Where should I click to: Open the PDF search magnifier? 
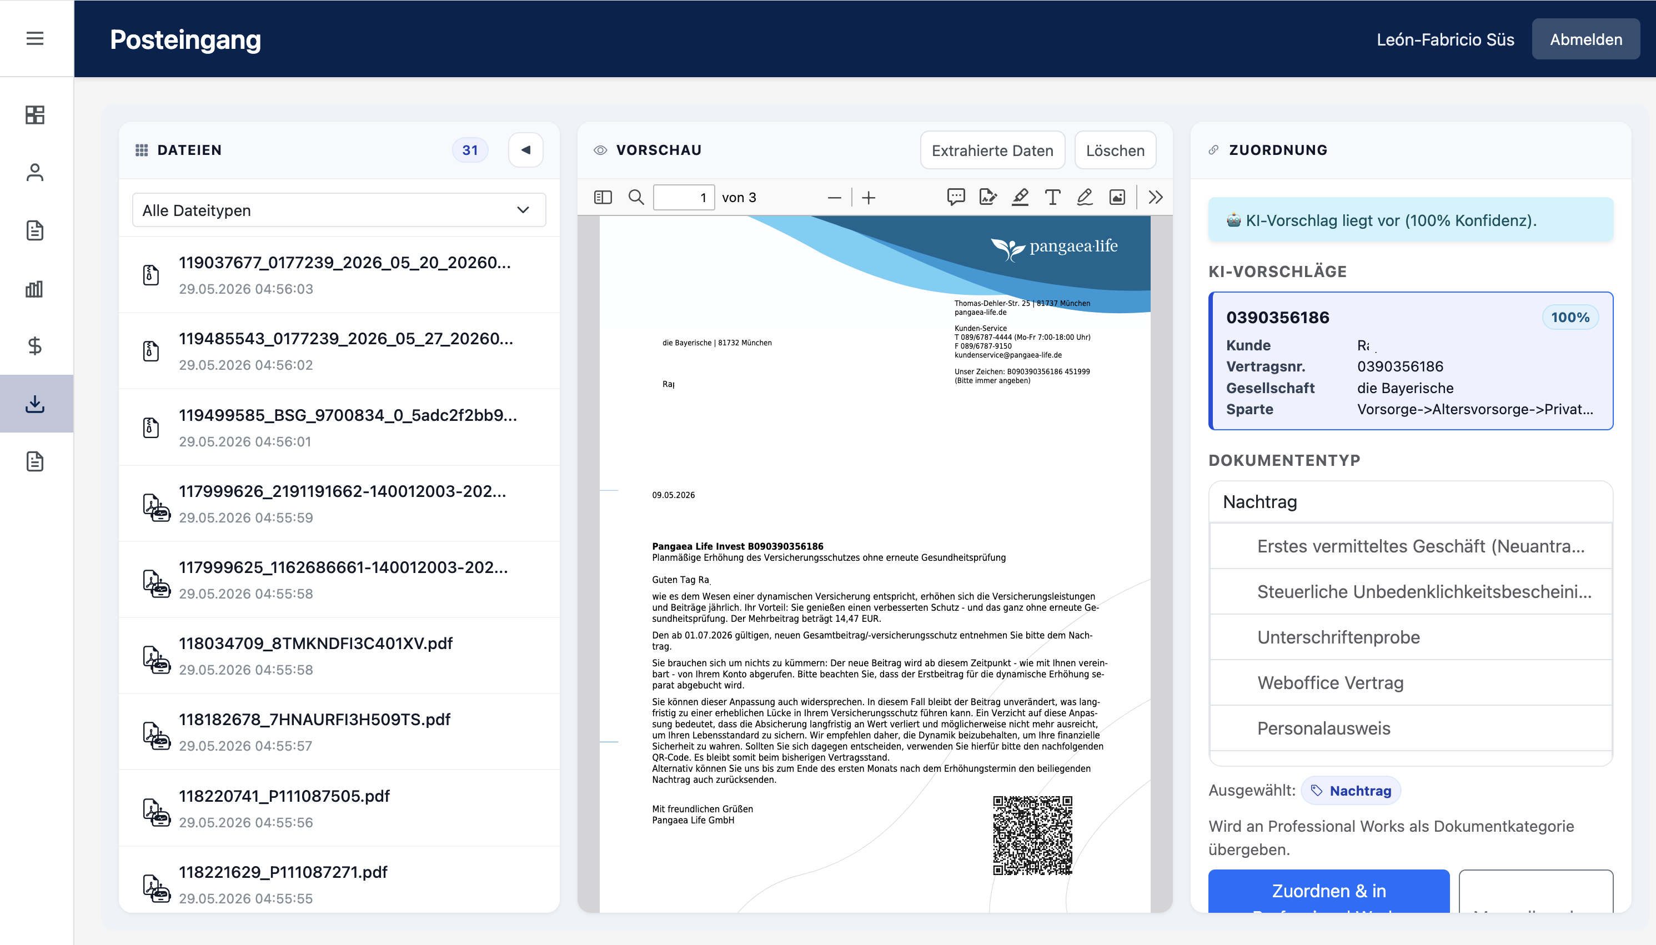click(636, 197)
